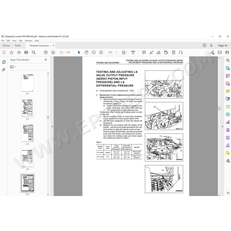Viewport: 231px width, 231px height.
Task: Collapse right pane with bottom arrow icon
Action: tap(228, 193)
